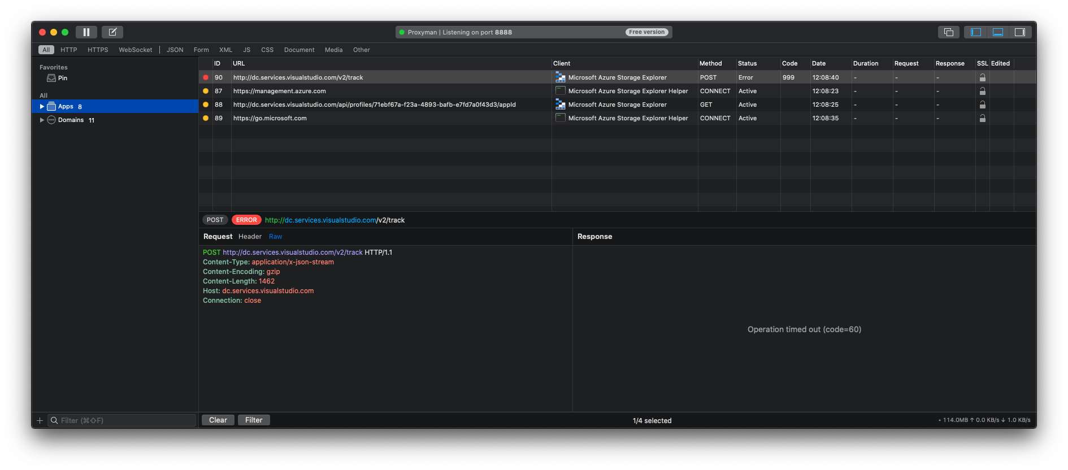The image size is (1068, 470).
Task: Expand the Domains tree item arrow
Action: (x=42, y=120)
